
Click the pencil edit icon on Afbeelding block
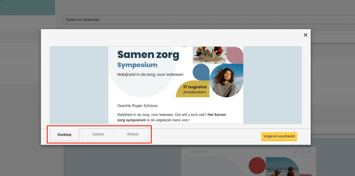[295, 152]
